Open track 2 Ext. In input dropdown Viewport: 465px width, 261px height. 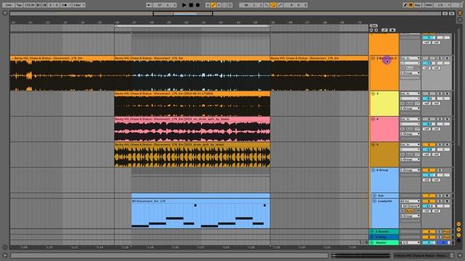click(410, 58)
